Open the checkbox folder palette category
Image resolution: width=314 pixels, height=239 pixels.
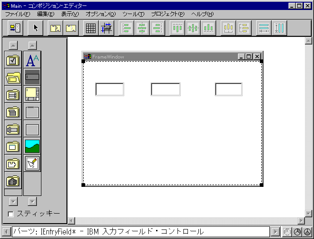coord(13,60)
